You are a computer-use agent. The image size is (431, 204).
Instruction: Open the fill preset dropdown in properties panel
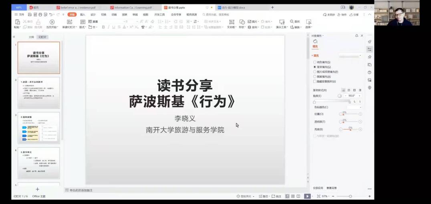[x=350, y=56]
